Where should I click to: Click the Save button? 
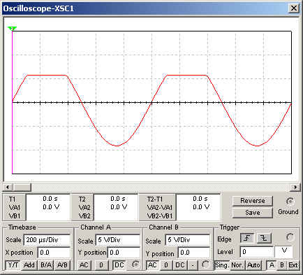click(x=253, y=213)
